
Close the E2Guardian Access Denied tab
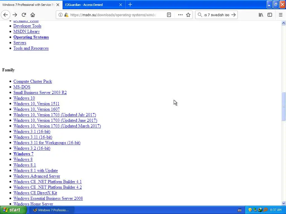tap(121, 5)
